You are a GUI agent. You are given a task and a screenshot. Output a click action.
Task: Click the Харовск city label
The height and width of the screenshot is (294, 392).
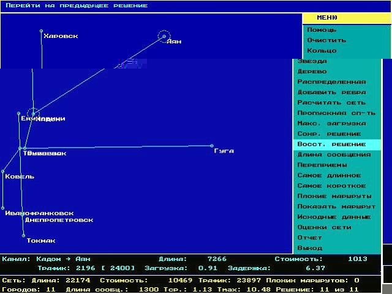61,36
